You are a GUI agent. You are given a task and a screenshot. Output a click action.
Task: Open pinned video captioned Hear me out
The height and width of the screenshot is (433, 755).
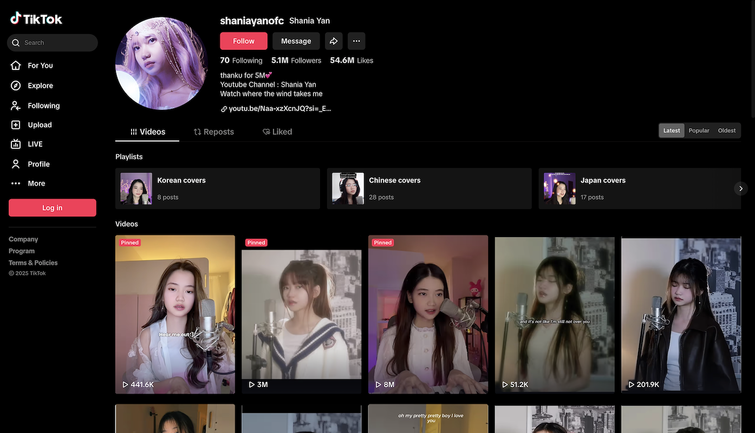pyautogui.click(x=175, y=314)
